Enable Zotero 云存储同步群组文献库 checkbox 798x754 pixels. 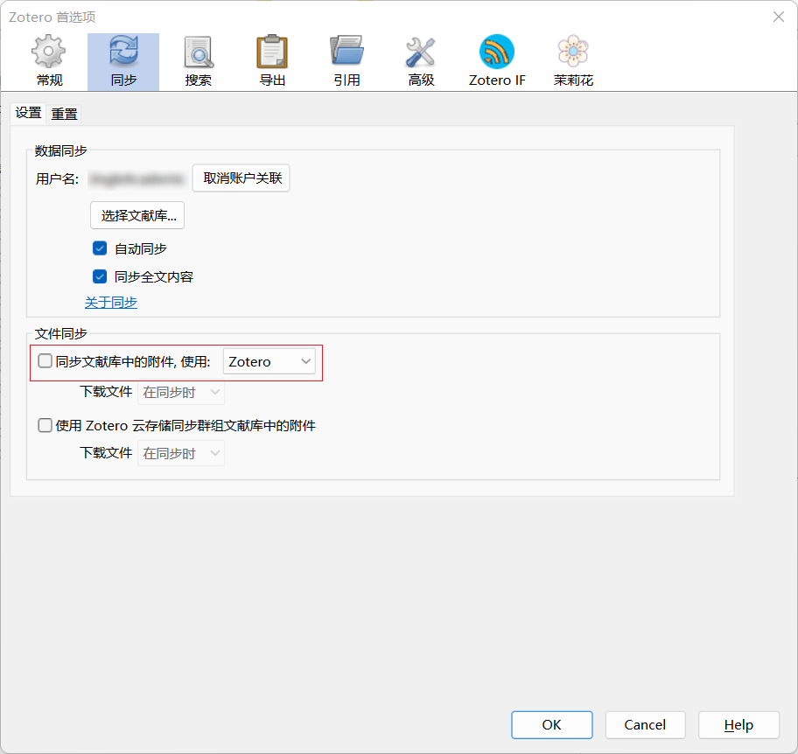(x=45, y=425)
